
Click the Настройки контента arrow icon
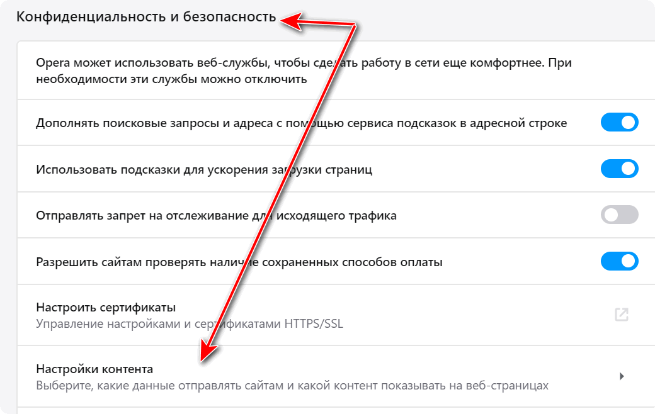(622, 376)
